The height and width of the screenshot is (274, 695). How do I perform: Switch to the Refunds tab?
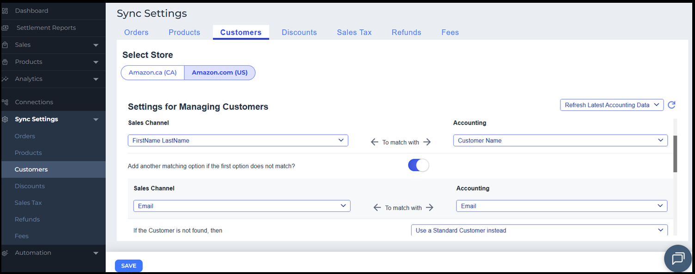(x=406, y=32)
